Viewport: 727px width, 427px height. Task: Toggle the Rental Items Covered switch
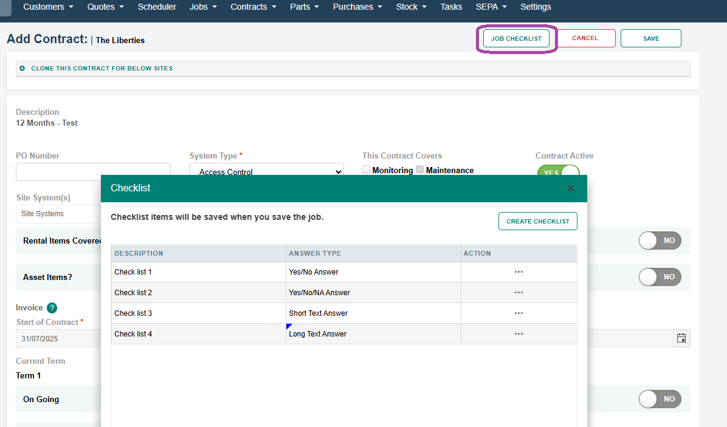tap(660, 241)
